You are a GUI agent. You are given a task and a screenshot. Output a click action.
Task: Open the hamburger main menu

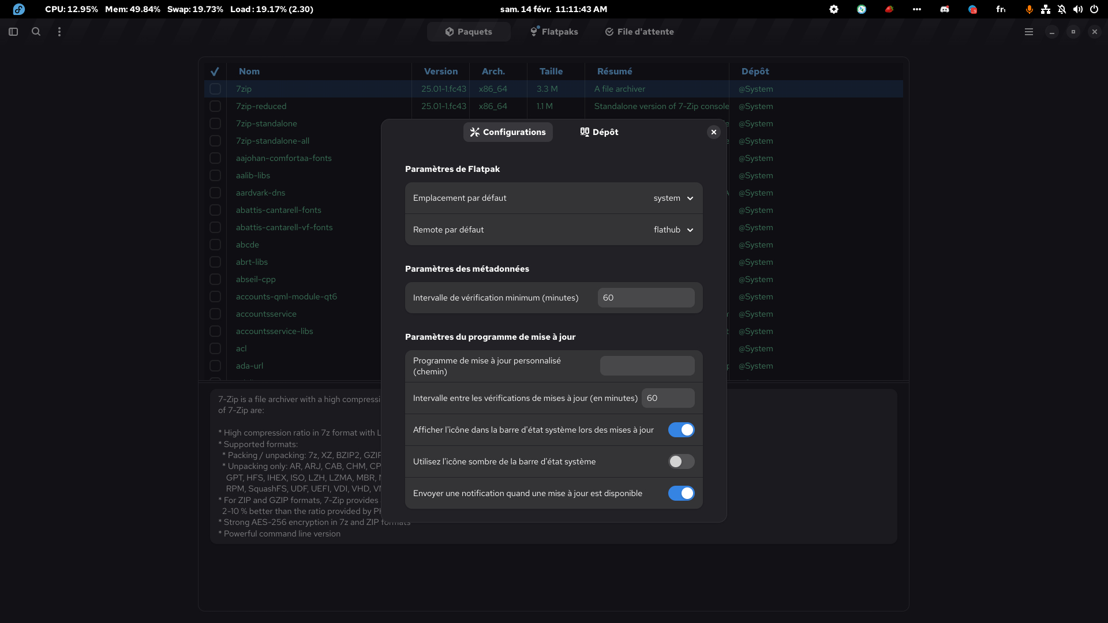click(x=1028, y=32)
